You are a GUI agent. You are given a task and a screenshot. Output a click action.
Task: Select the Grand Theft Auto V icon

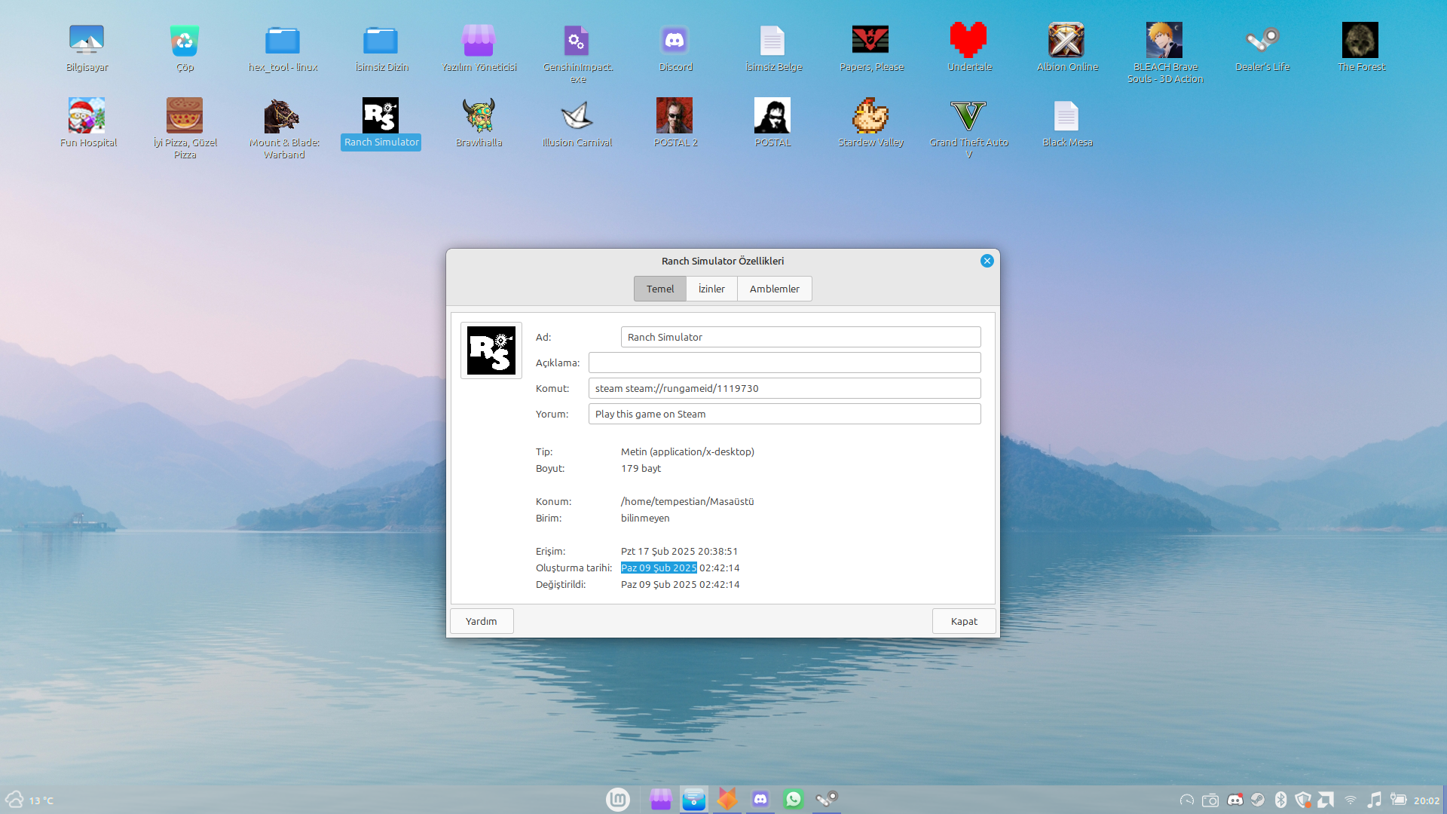968,117
